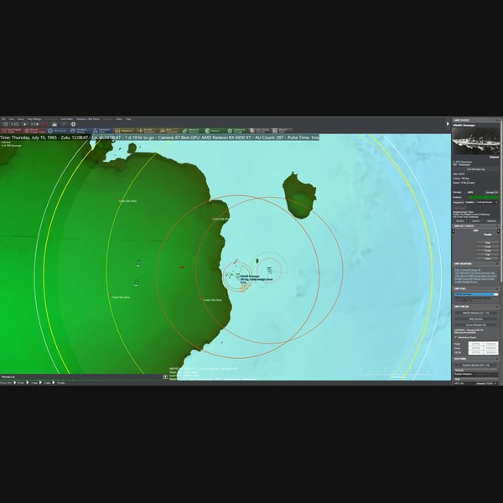This screenshot has width=503, height=503.
Task: Click the Magazines toolbar button
Action: tap(124, 131)
